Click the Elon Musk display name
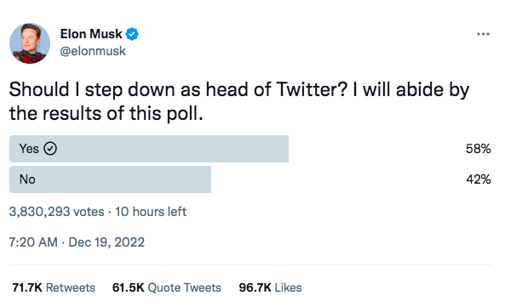505x307 pixels. (x=91, y=34)
